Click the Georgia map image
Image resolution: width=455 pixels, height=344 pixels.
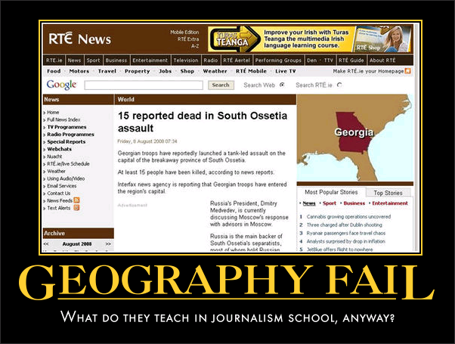point(355,138)
